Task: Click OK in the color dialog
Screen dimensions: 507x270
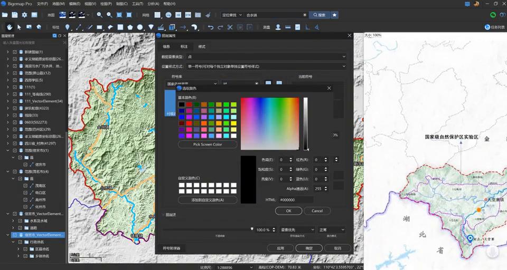Action: (x=288, y=210)
